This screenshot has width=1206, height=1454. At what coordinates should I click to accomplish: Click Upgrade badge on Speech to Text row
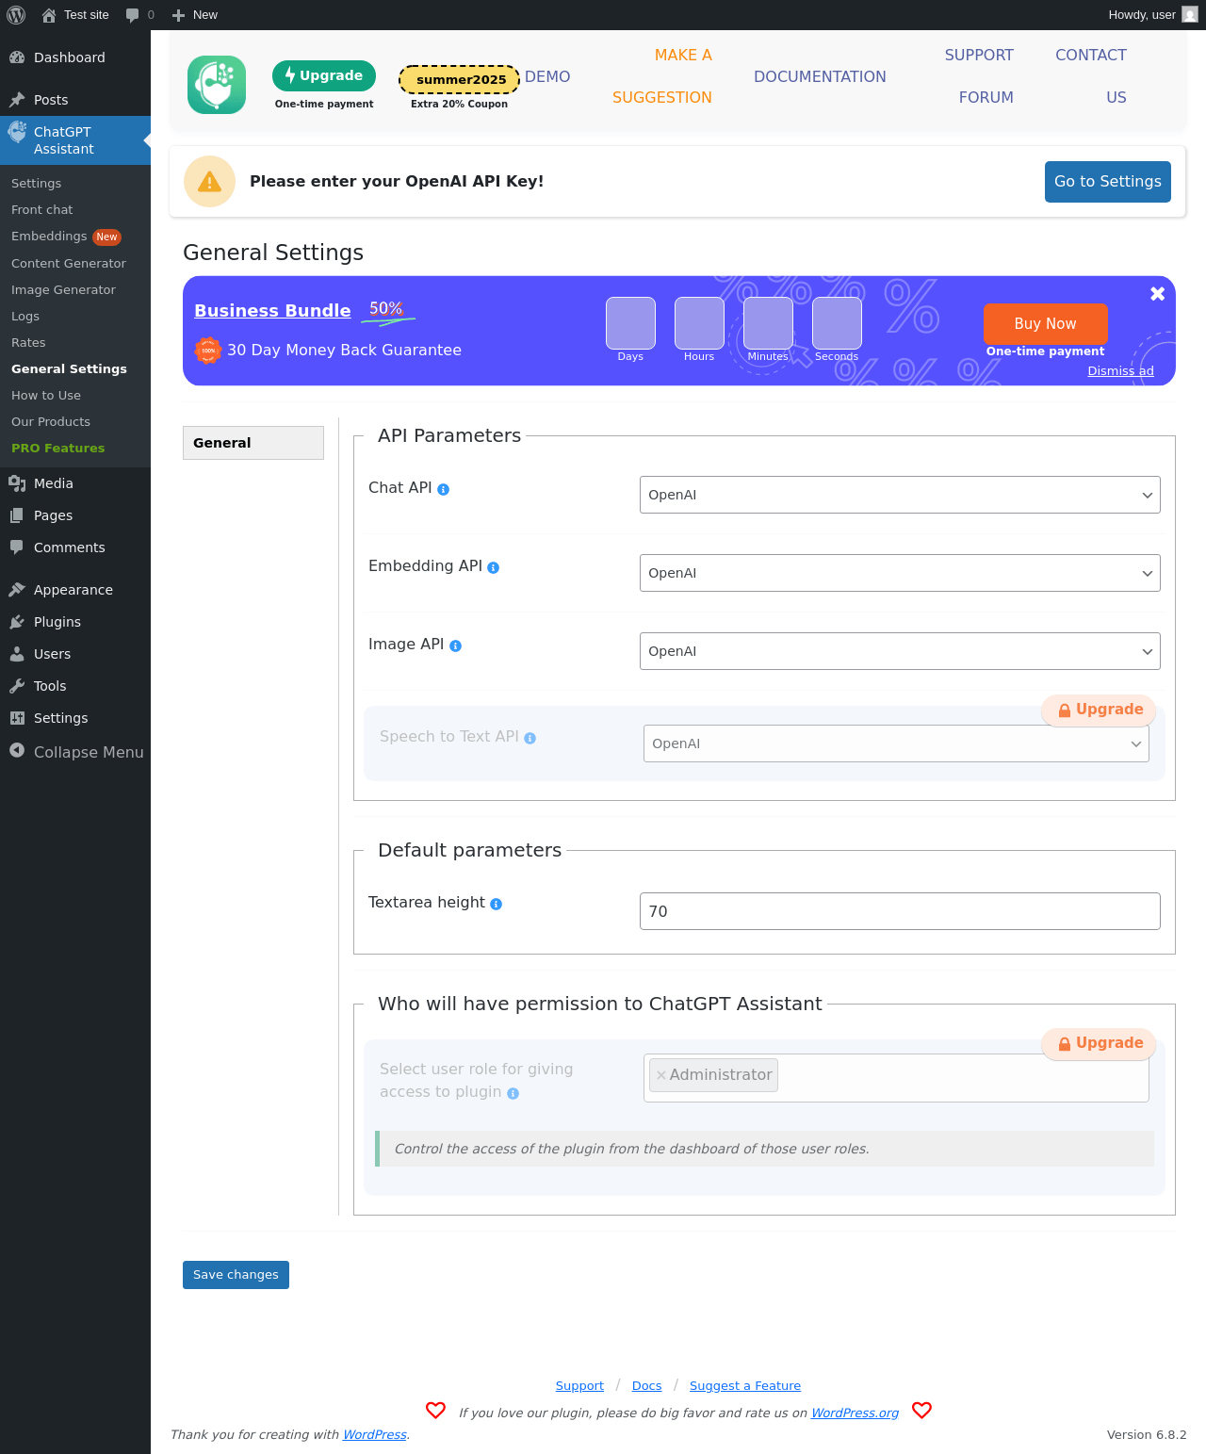1099,711
